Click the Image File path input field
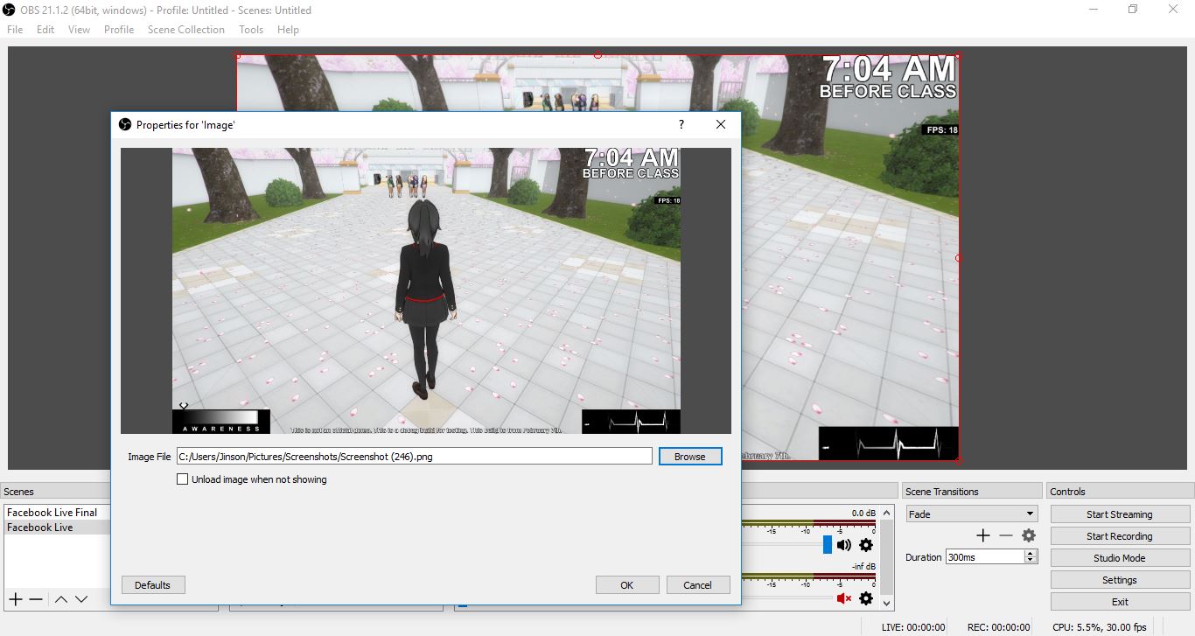The width and height of the screenshot is (1195, 636). (x=414, y=456)
